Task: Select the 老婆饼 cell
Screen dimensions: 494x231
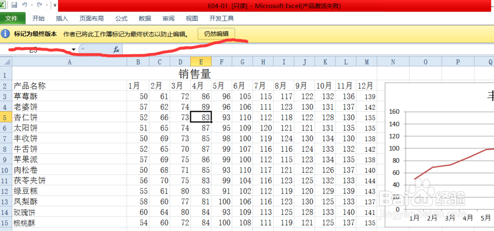Action: (70, 107)
